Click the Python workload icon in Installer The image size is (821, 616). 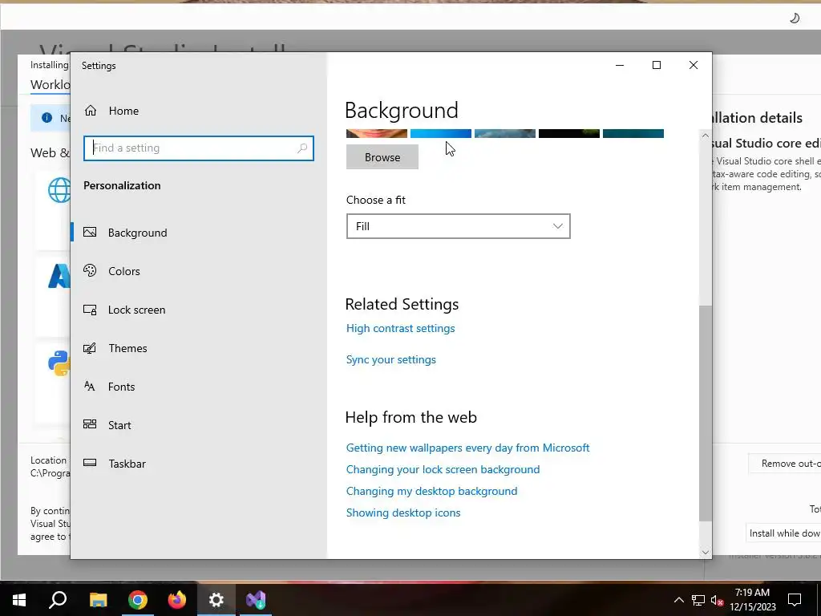click(59, 363)
